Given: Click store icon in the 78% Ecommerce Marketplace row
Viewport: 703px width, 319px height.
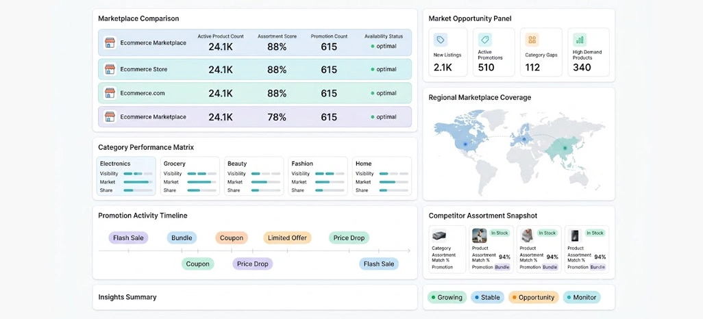Looking at the screenshot, I should click(110, 117).
